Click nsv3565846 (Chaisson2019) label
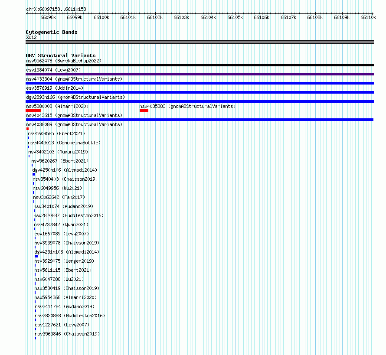The width and height of the screenshot is (386, 355). 68,334
